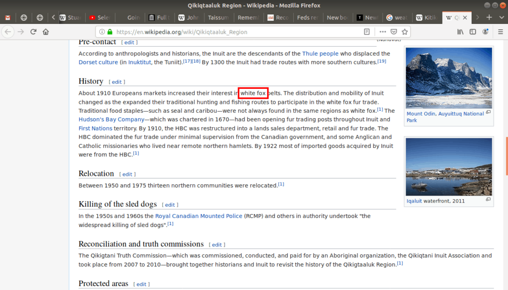Open the Inuktitut link
508x290 pixels.
139,62
